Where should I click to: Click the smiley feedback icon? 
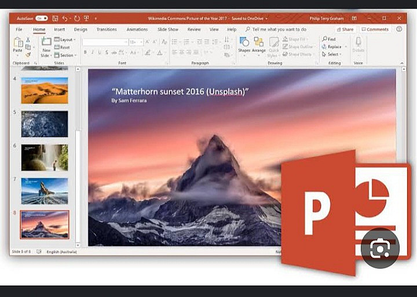[399, 29]
